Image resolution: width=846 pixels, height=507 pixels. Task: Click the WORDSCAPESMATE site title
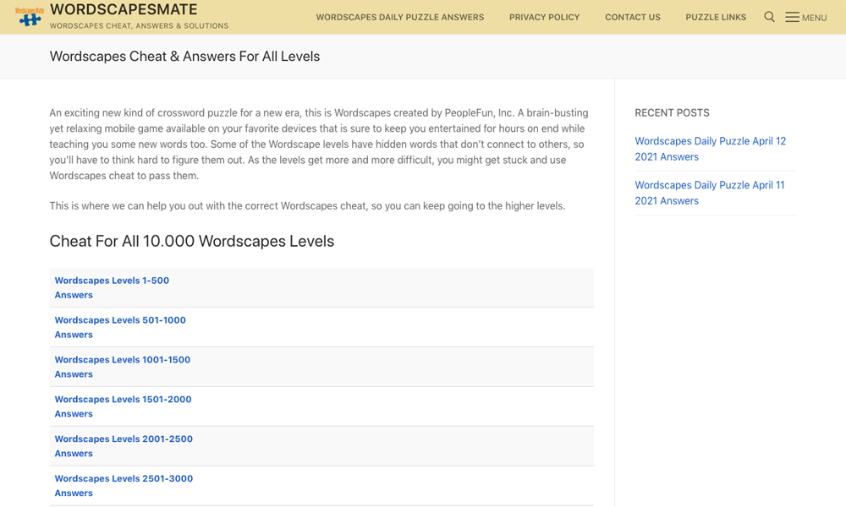(x=124, y=10)
